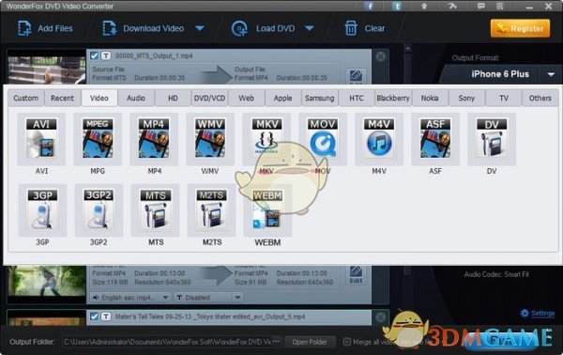563x355 pixels.
Task: Open the Web tab
Action: pyautogui.click(x=246, y=98)
